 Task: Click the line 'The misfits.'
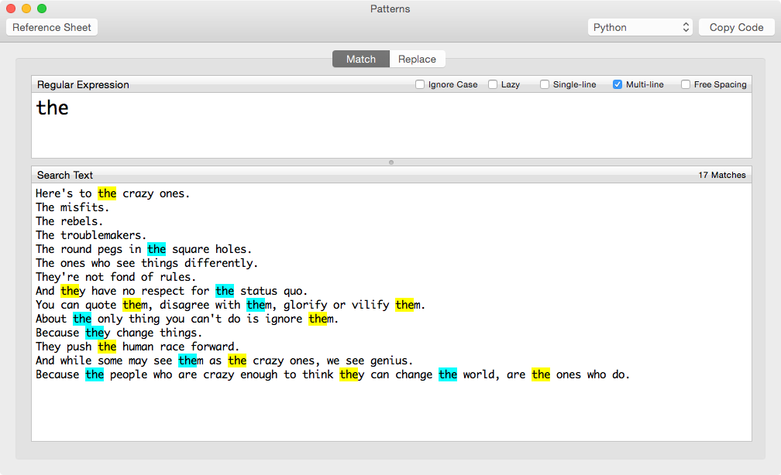click(x=72, y=207)
